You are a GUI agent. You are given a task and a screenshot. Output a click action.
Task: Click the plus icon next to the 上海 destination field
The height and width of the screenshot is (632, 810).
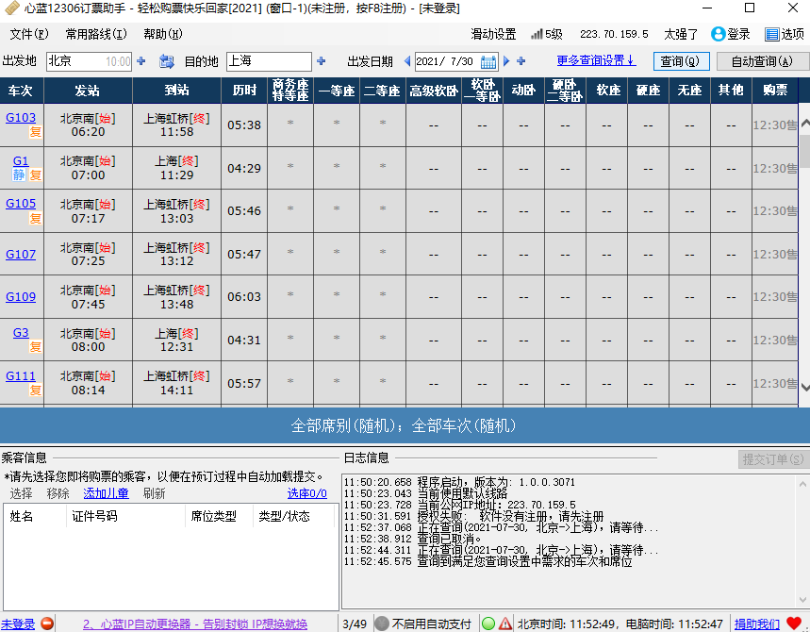321,61
